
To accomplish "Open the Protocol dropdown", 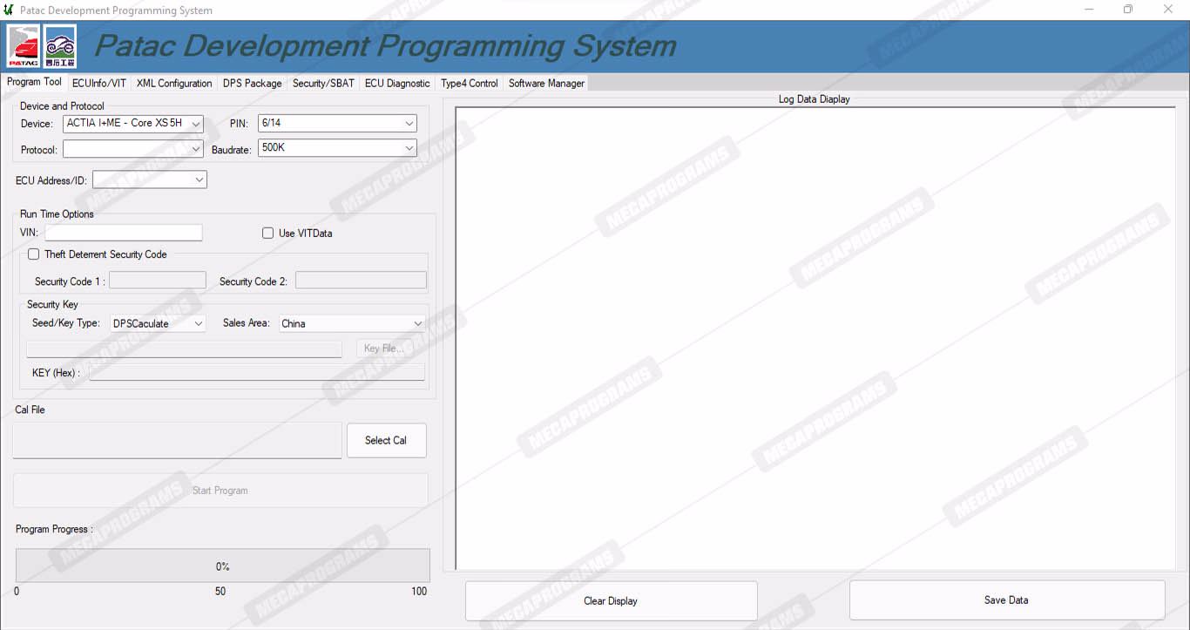I will point(133,149).
